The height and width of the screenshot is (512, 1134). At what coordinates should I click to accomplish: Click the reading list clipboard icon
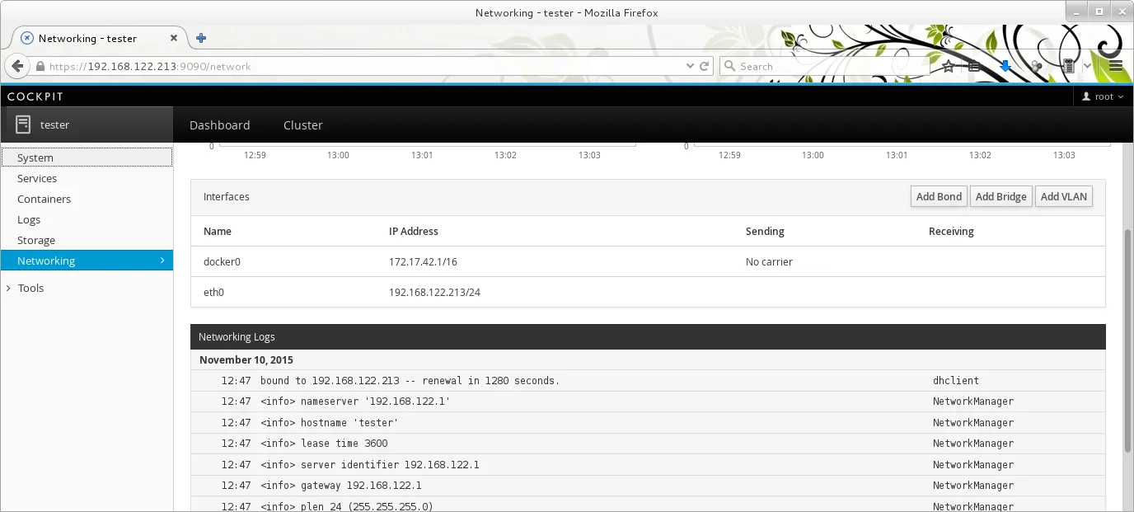coord(1069,66)
